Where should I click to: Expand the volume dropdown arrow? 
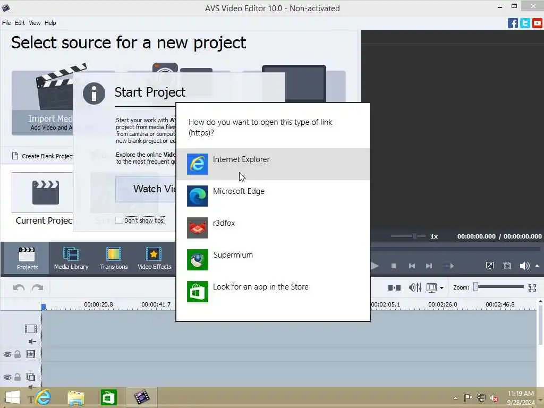537,266
